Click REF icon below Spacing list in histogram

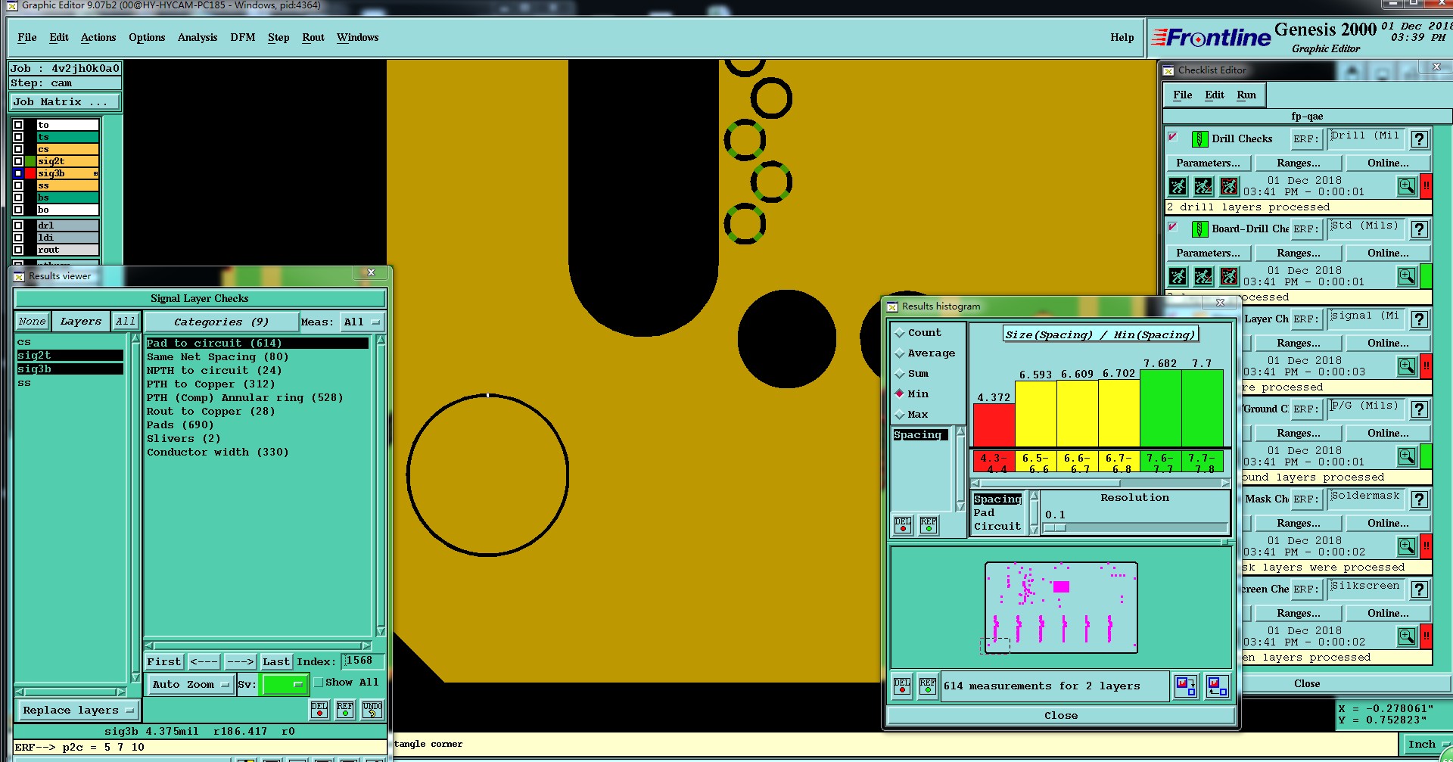point(929,525)
